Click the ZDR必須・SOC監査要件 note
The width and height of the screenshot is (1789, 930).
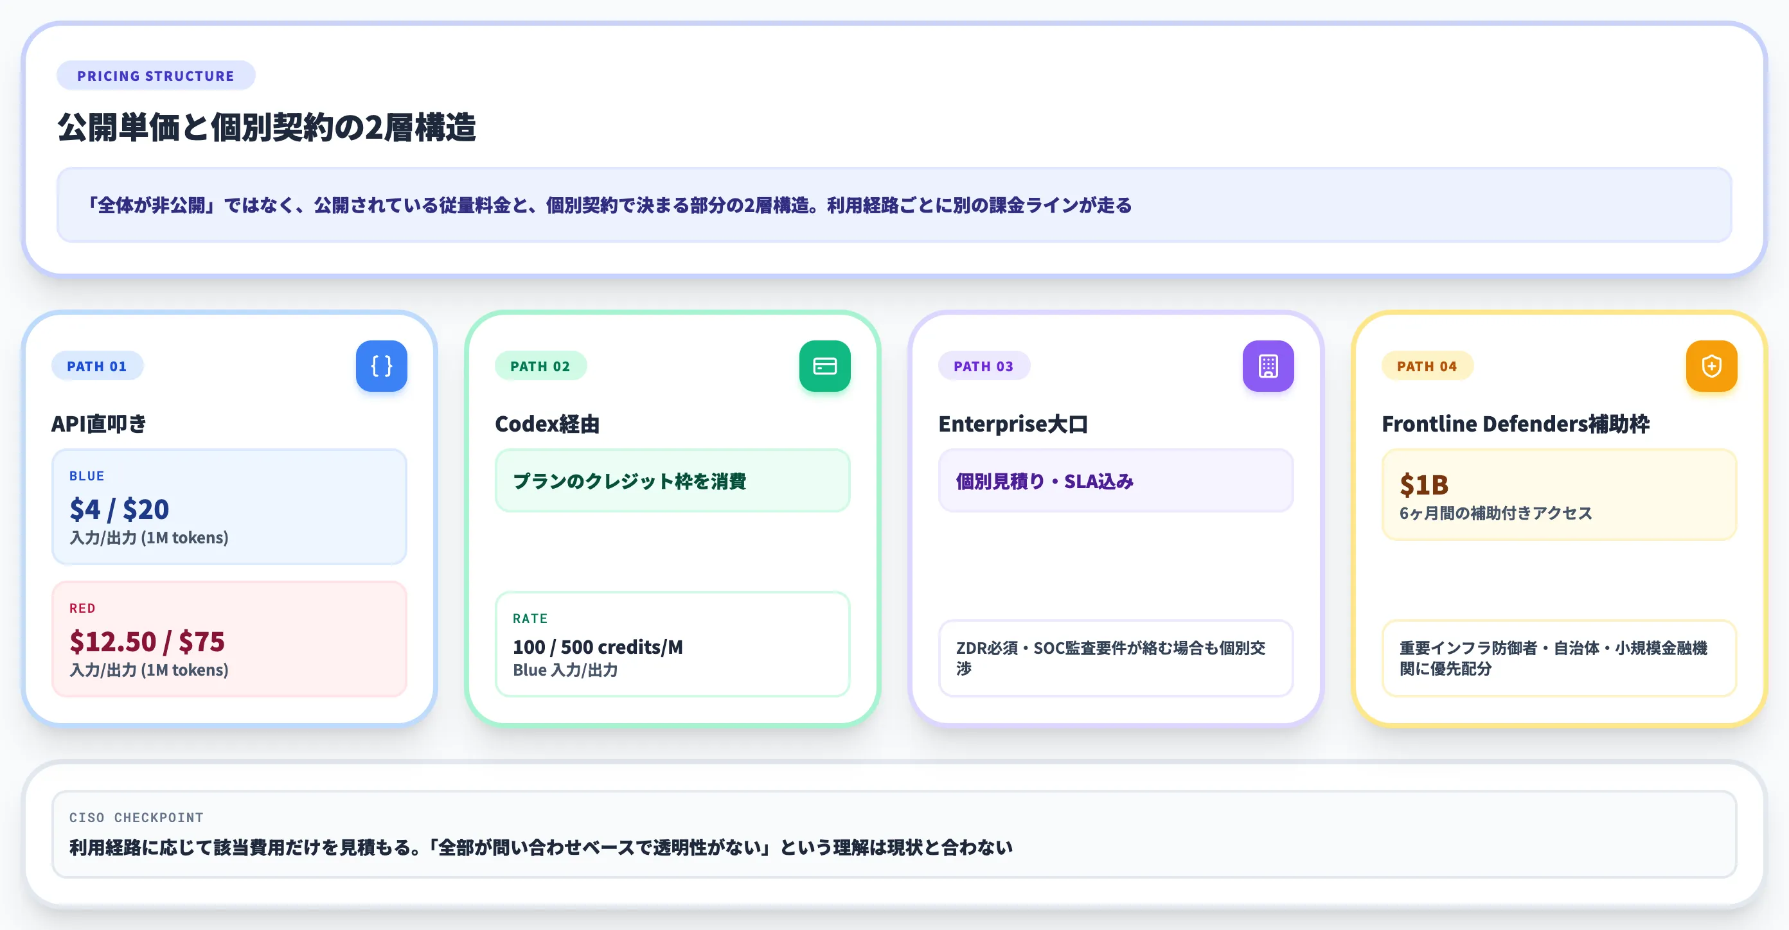coord(1116,658)
